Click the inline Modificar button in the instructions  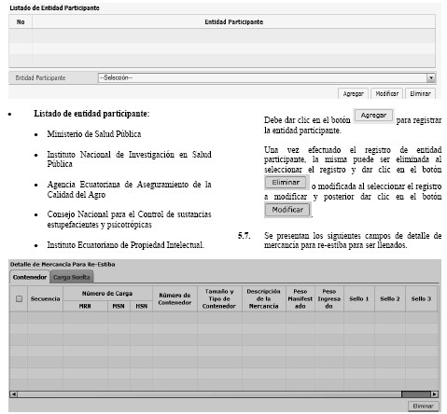point(287,210)
